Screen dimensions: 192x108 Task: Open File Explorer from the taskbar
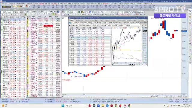tap(103, 106)
